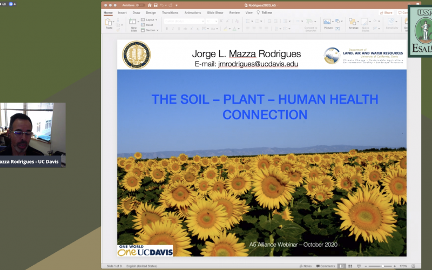
Task: Apply italic formatting
Action: [173, 29]
